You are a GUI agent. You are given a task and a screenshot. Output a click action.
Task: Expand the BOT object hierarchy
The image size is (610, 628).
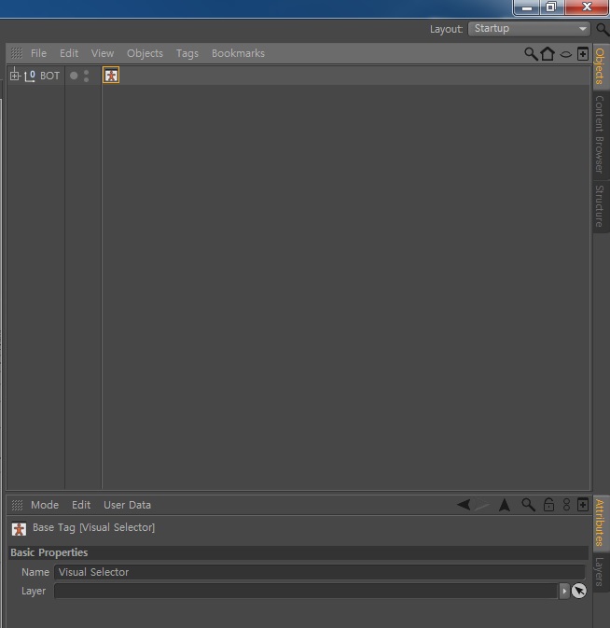pos(15,76)
